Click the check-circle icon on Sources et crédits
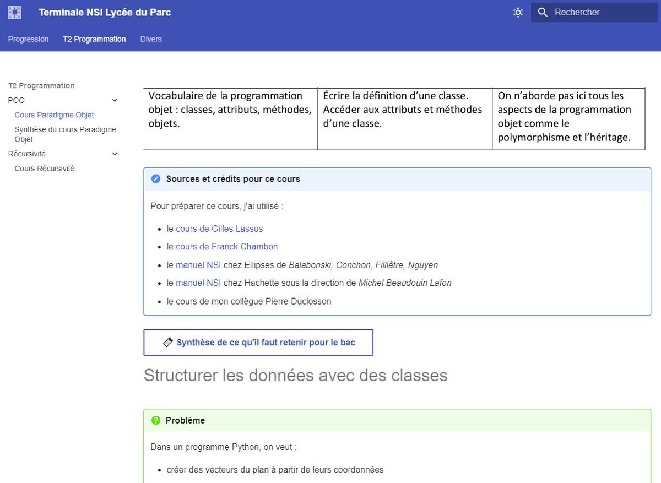661x483 pixels. tap(156, 178)
